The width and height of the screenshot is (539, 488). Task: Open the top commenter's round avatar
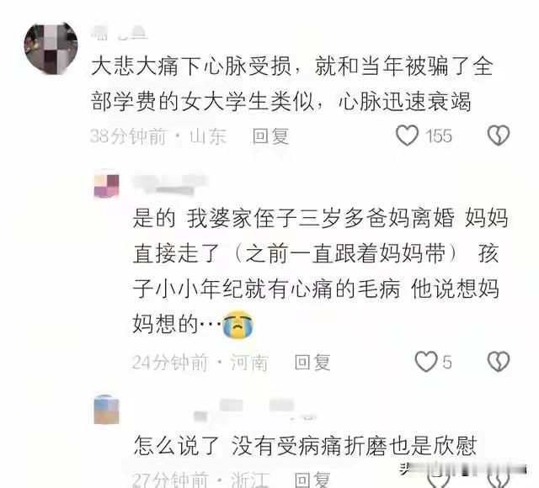point(51,48)
